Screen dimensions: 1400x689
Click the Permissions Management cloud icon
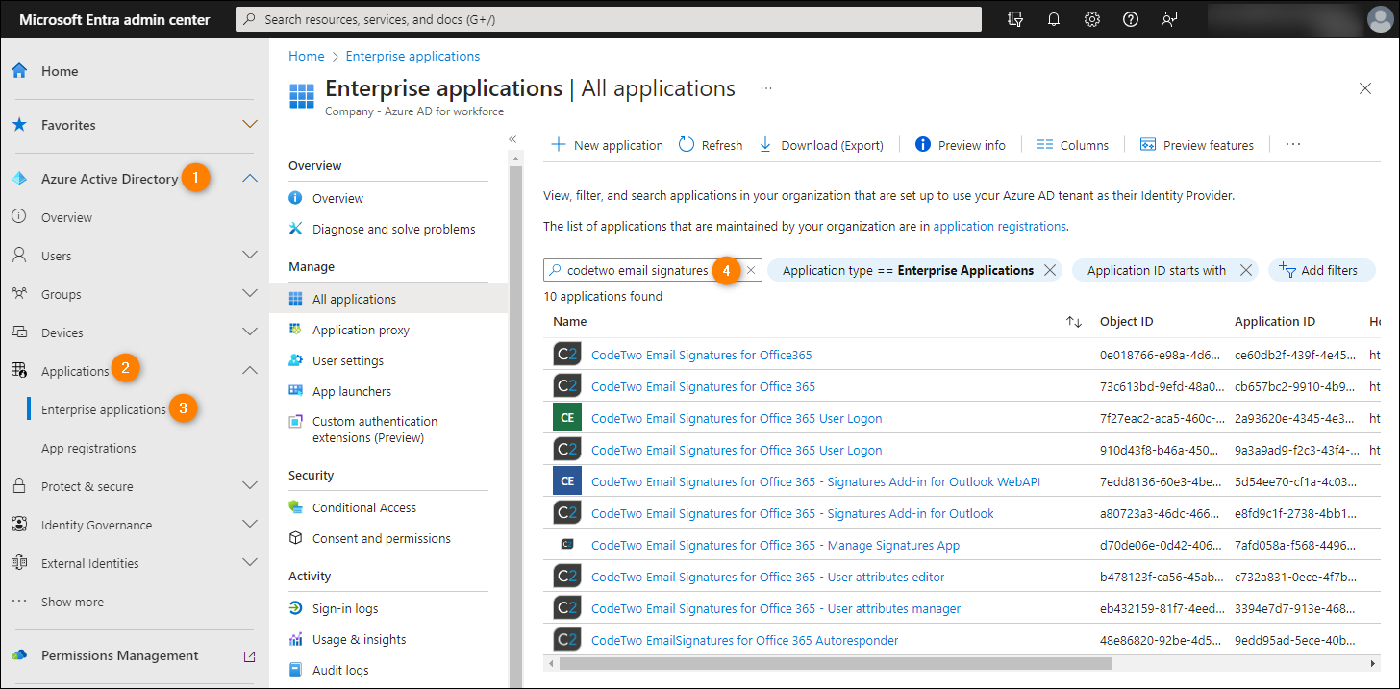[x=19, y=655]
